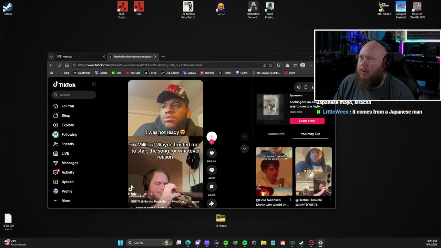Select the To Repost desktop folder
The image size is (441, 248).
221,221
